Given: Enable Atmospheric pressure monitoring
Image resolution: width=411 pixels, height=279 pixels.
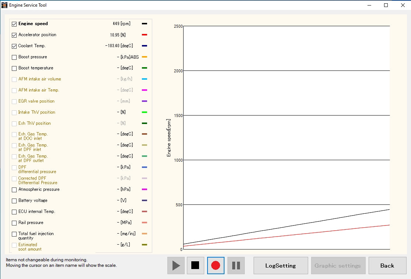Looking at the screenshot, I should (14, 189).
